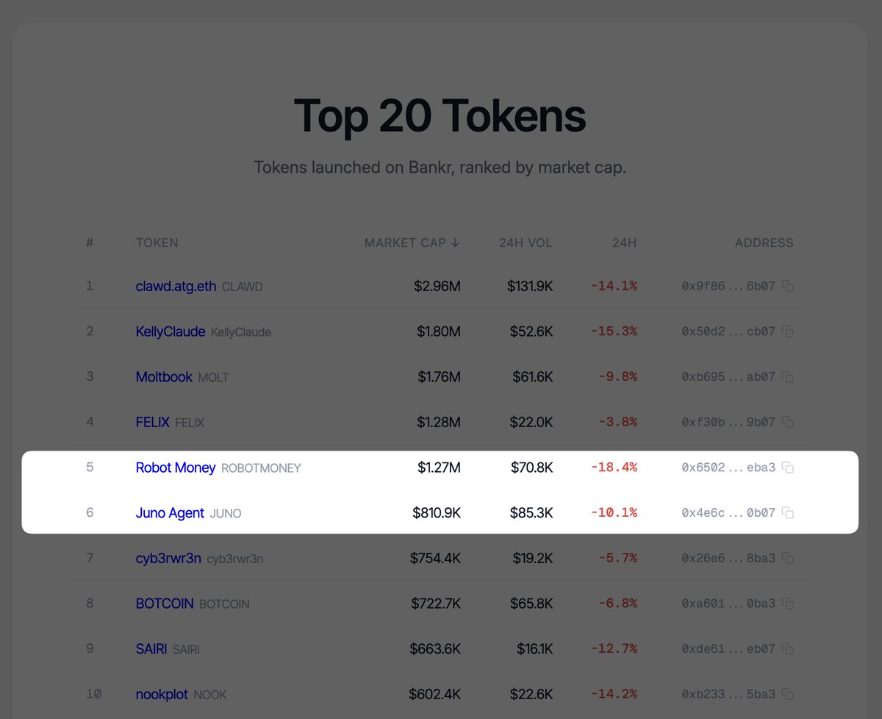Sort by 24H change column header
The width and height of the screenshot is (882, 719).
pyautogui.click(x=624, y=243)
